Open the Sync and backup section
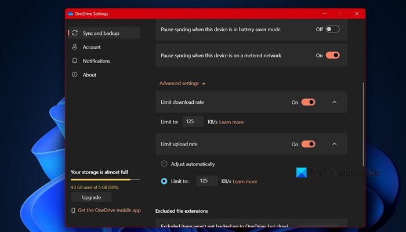Image resolution: width=406 pixels, height=232 pixels. 104,33
